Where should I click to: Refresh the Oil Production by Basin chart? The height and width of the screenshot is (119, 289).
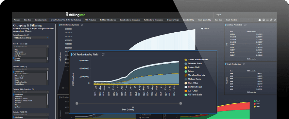tap(82, 25)
